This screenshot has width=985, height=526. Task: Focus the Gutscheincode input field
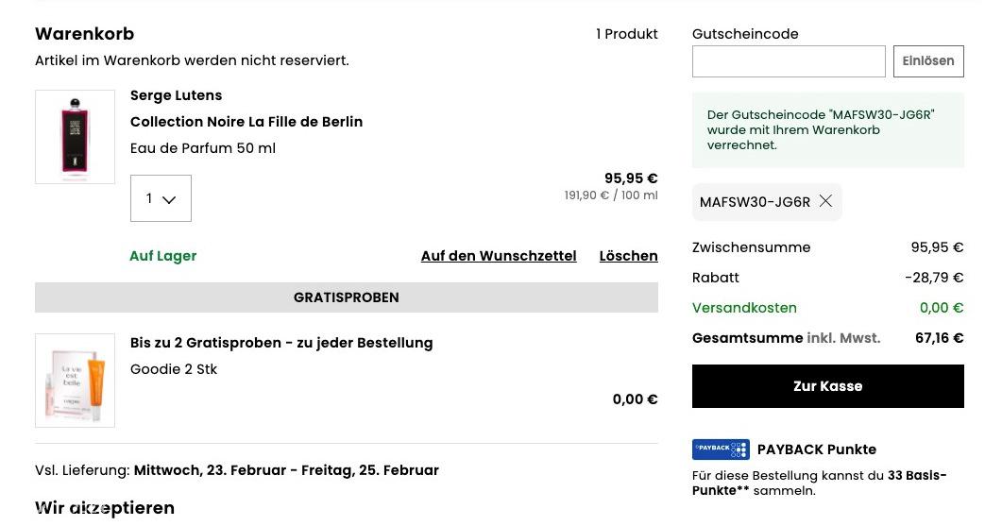coord(789,61)
